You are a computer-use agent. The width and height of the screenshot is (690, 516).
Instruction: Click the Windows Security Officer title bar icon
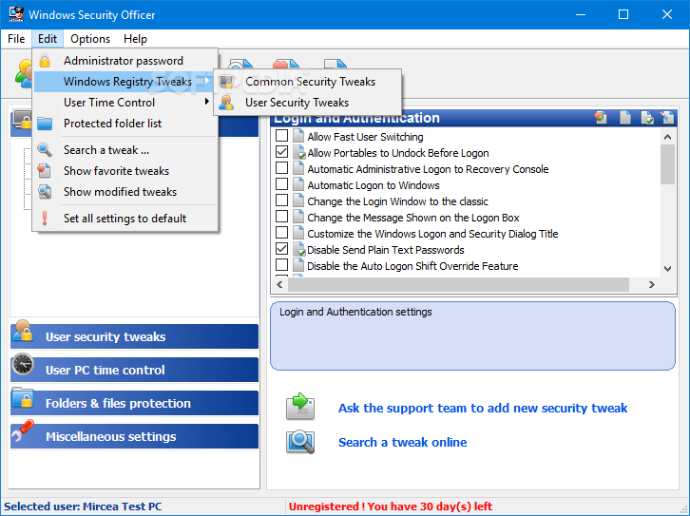tap(16, 14)
